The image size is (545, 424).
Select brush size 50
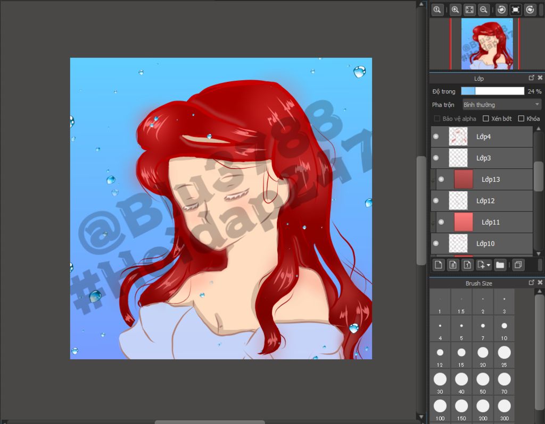click(x=483, y=383)
